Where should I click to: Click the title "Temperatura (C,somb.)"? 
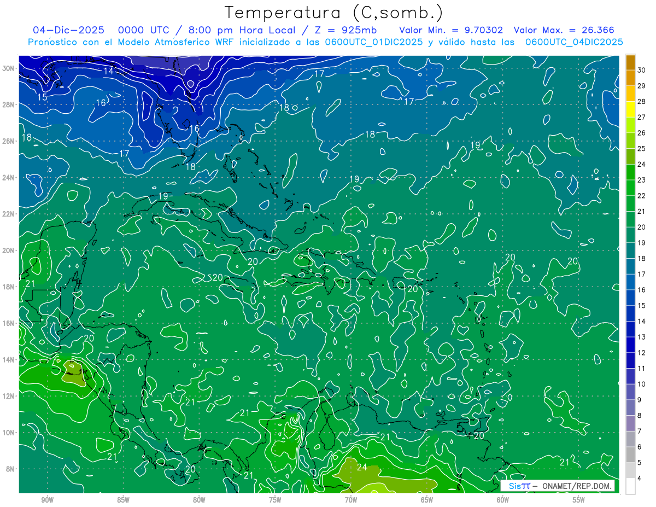coord(334,13)
